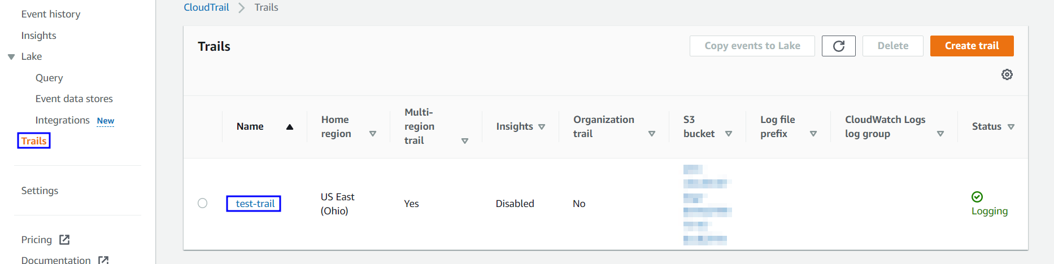
Task: Select the test-trail radio button
Action: pyautogui.click(x=203, y=203)
